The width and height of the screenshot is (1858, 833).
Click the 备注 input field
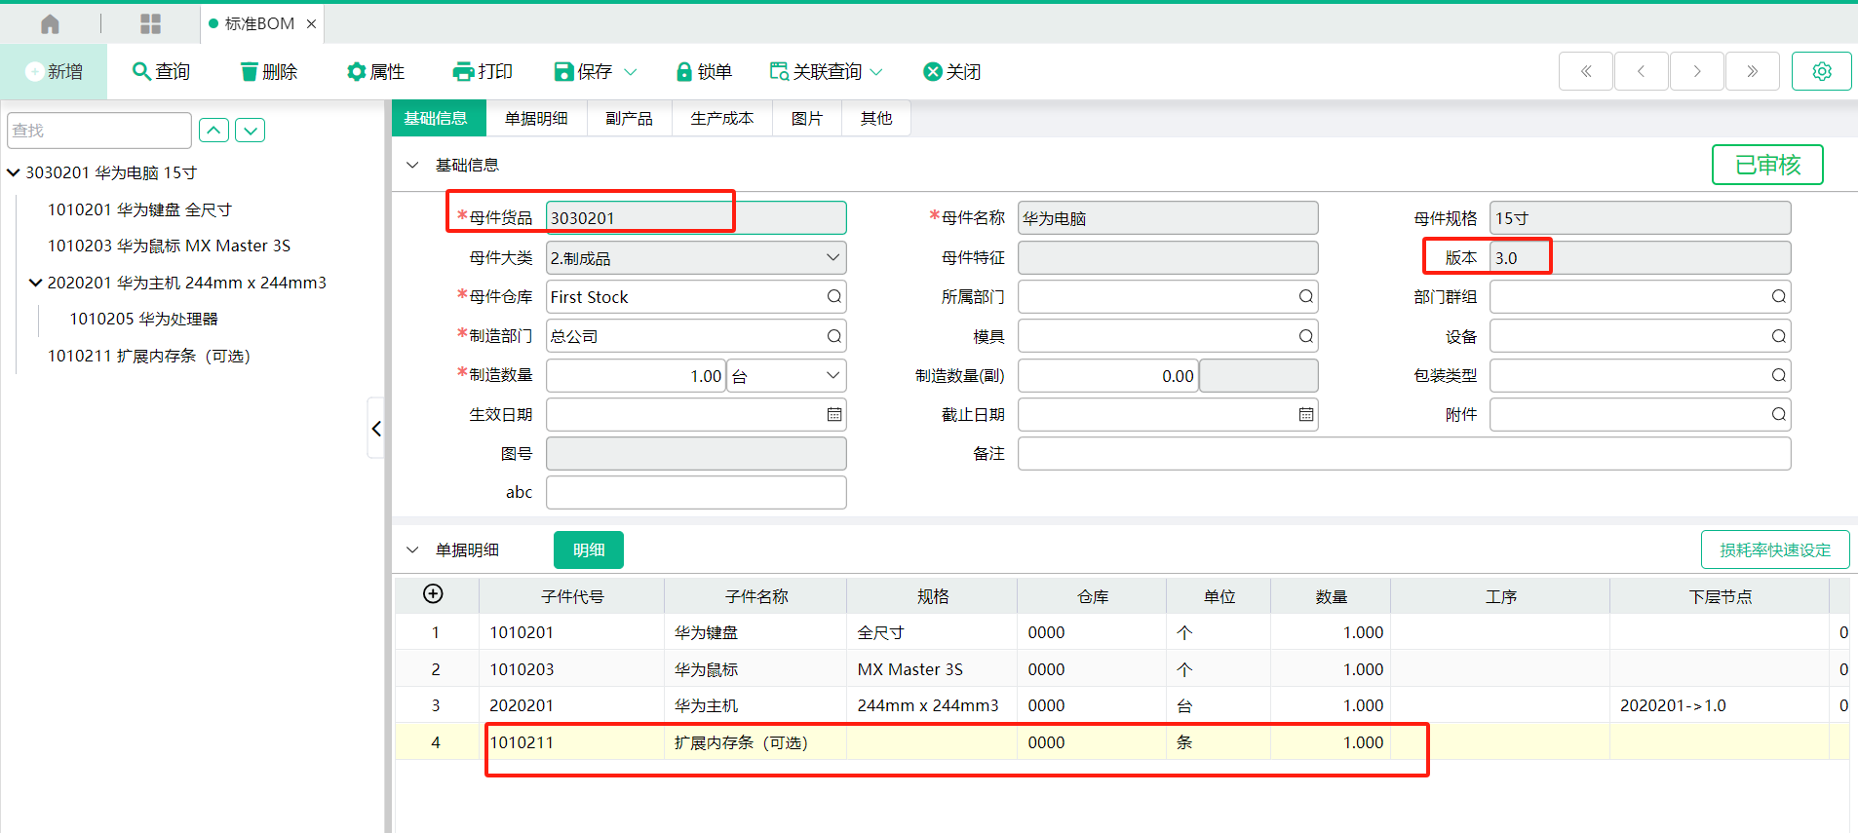1405,453
